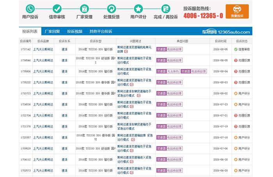This screenshot has height=177, width=273.
Task: Click 变速器 电脑板故障 tag in row 1722704
Action: [x=169, y=115]
